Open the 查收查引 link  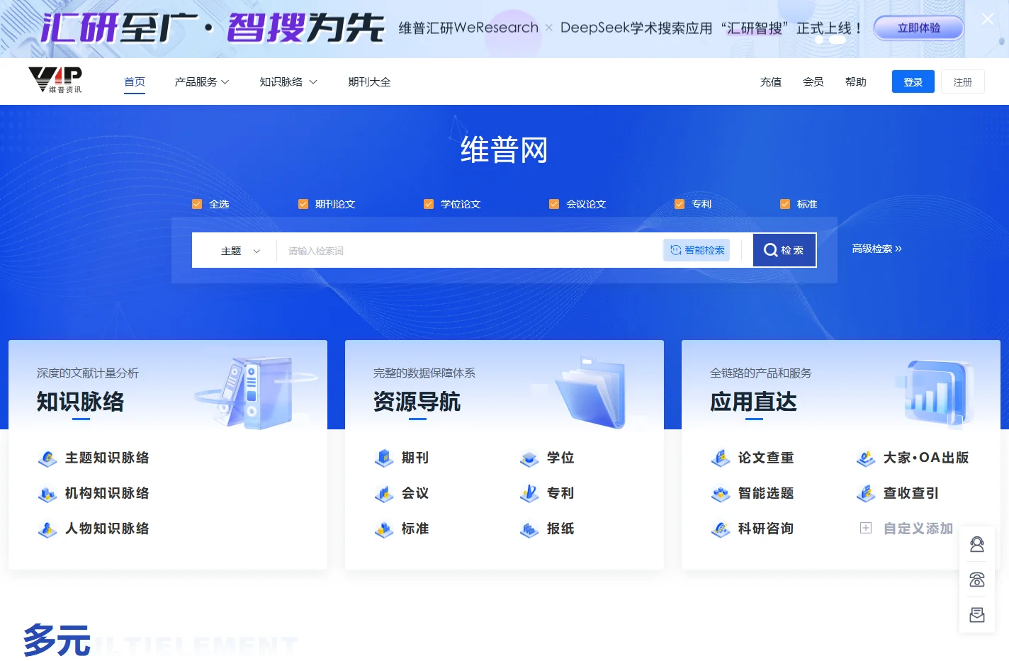pos(911,494)
